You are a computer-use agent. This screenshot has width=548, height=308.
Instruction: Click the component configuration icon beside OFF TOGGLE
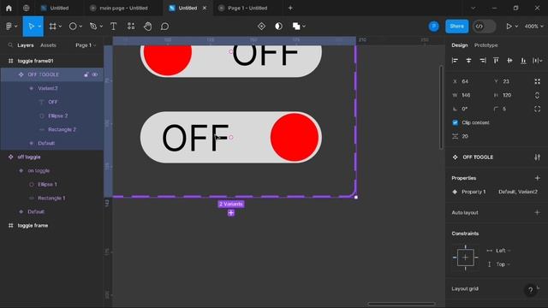click(537, 157)
